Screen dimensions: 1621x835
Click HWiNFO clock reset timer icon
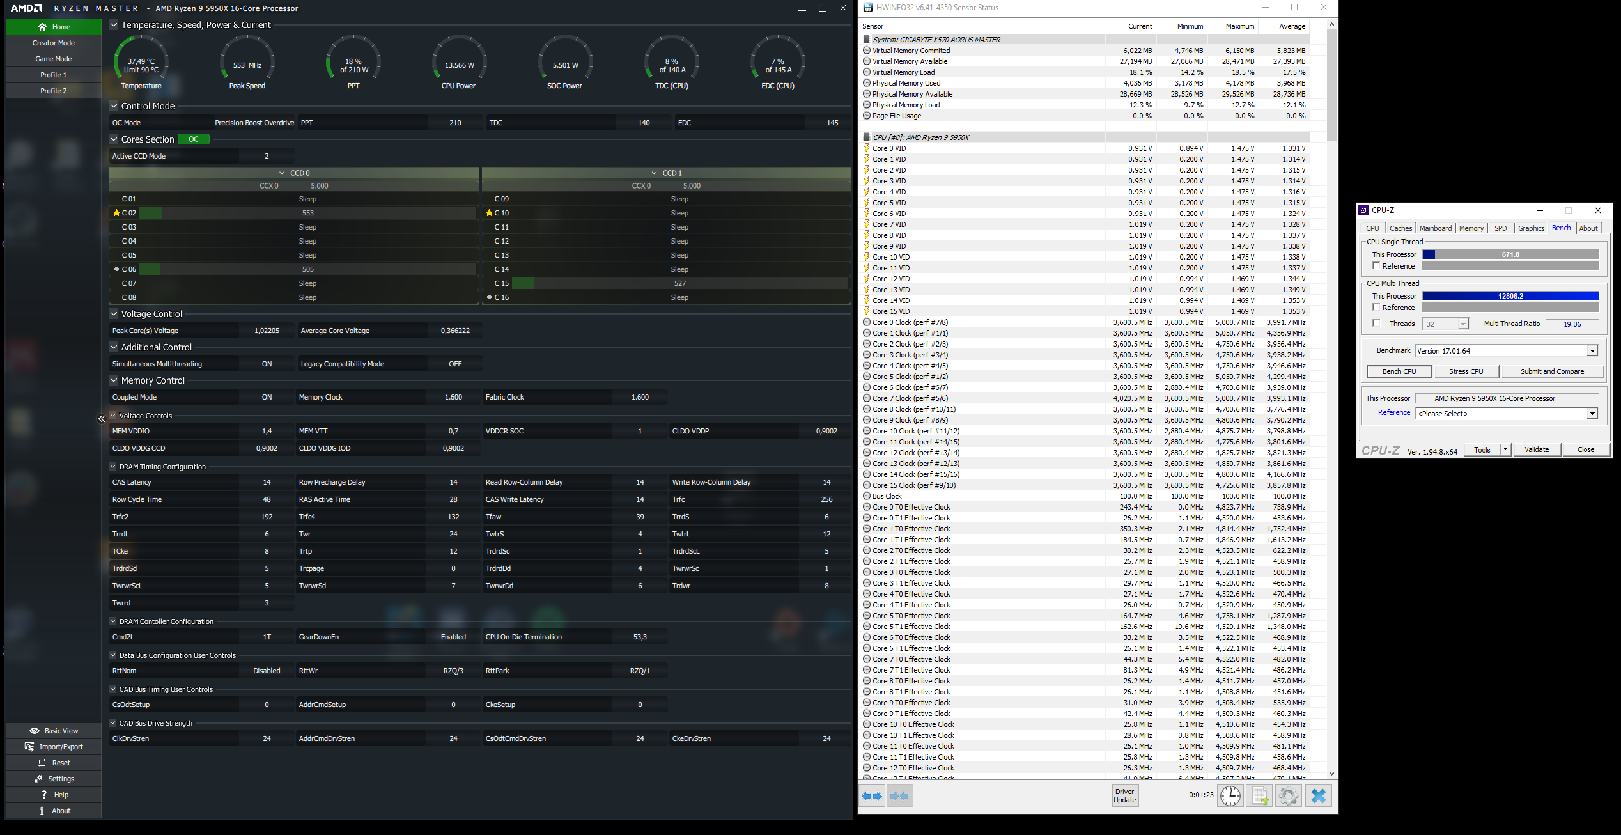click(1230, 796)
